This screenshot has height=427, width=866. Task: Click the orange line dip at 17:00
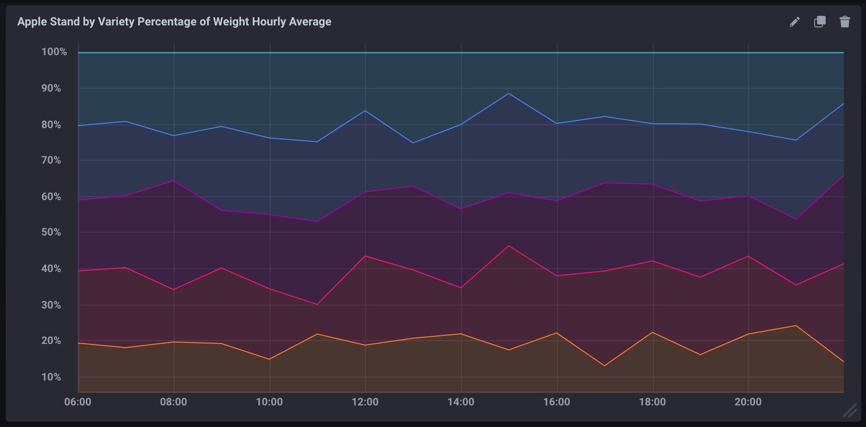tap(604, 366)
